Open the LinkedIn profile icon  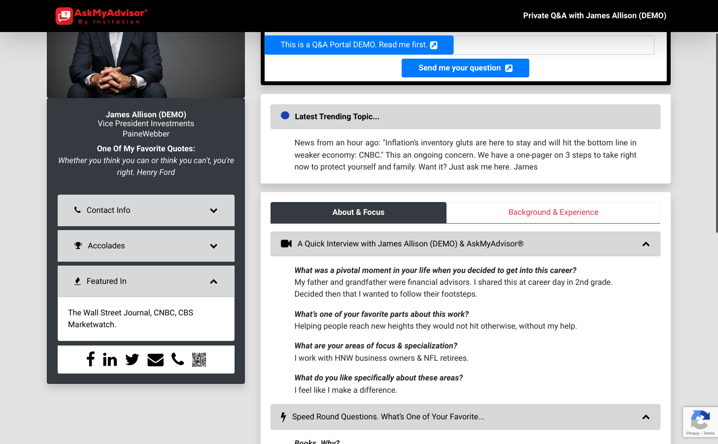pos(110,359)
